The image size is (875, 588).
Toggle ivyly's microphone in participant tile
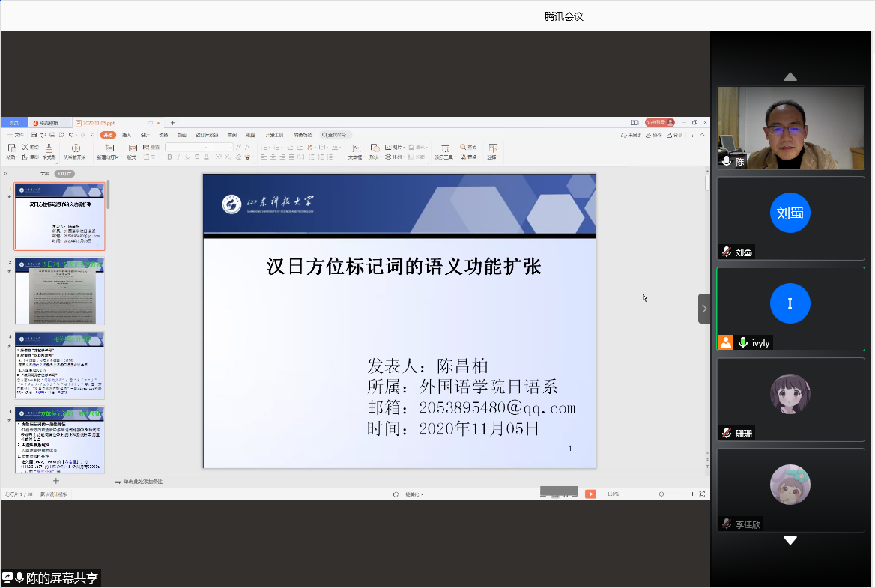(x=743, y=342)
